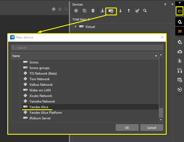Select Wake-on-LAN from the list
This screenshot has width=184, height=142.
[40, 90]
